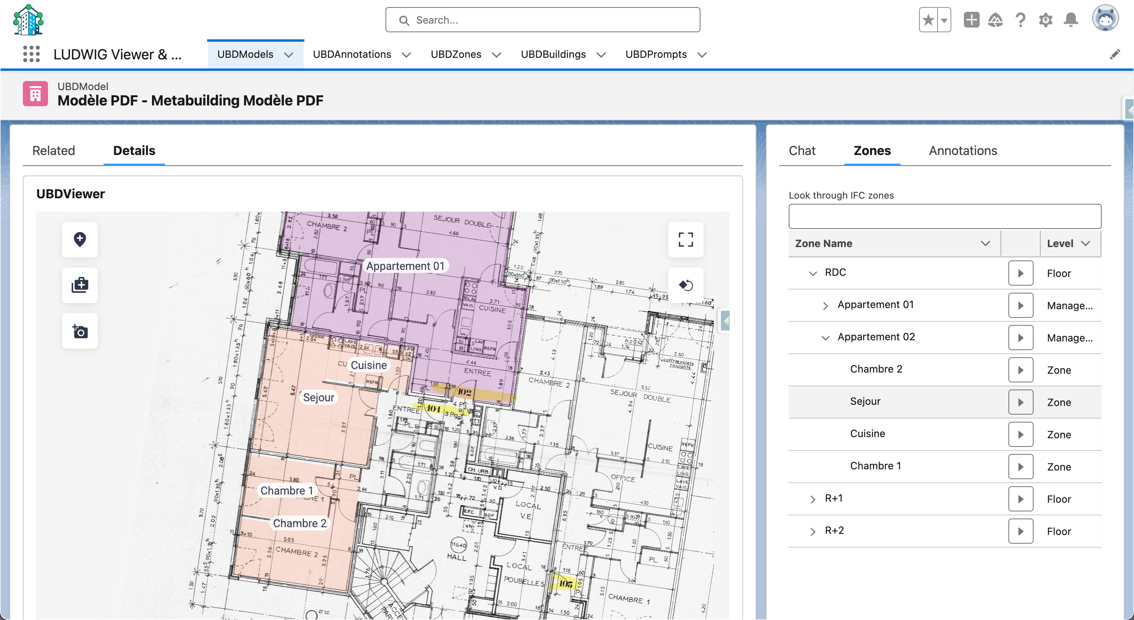Click the Look through IFC zones field
This screenshot has height=620, width=1134.
[944, 216]
